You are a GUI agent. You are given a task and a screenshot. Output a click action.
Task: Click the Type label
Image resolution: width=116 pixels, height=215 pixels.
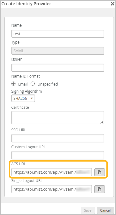point(15,42)
